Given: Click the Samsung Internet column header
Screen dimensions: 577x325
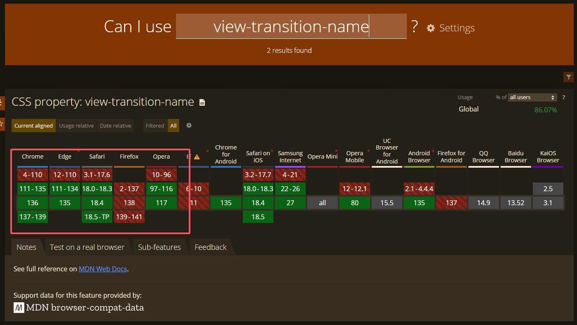Looking at the screenshot, I should click(290, 157).
